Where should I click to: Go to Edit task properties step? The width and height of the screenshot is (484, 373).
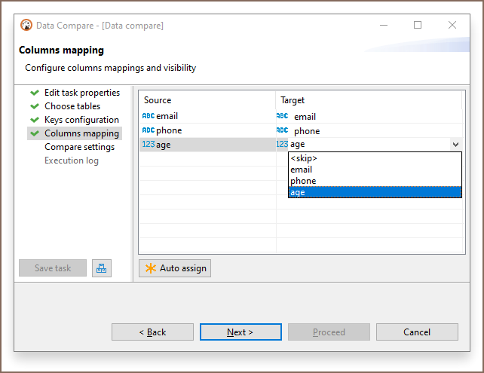(x=82, y=93)
